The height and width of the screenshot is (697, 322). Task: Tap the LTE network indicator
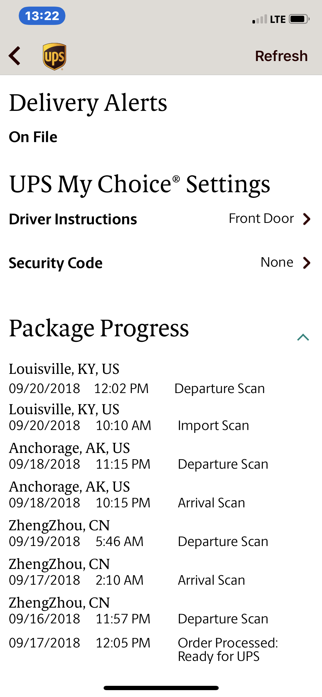[278, 19]
